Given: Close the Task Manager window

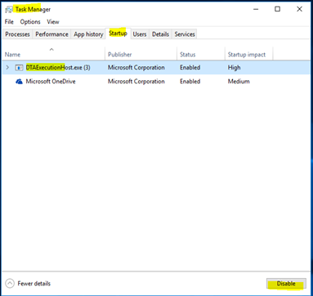Looking at the screenshot, I should 299,9.
